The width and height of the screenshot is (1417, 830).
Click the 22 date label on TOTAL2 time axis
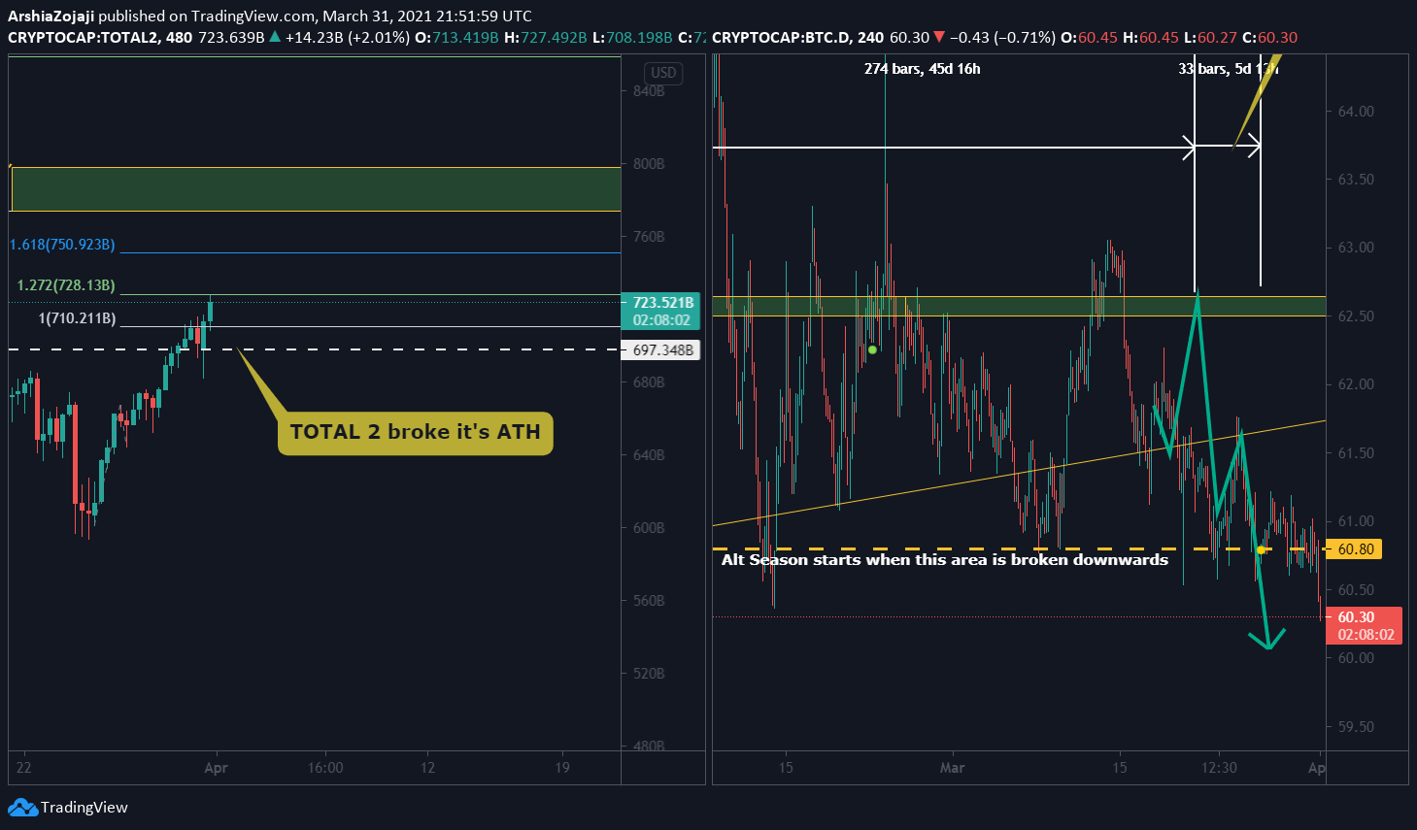[x=23, y=768]
